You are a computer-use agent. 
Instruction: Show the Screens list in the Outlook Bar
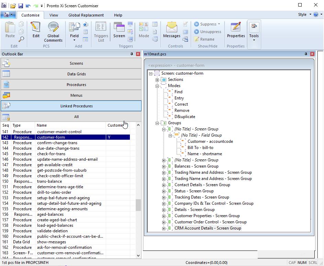76,63
